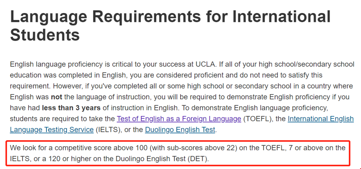Click the bold "less than 3 years" text

tap(72, 108)
